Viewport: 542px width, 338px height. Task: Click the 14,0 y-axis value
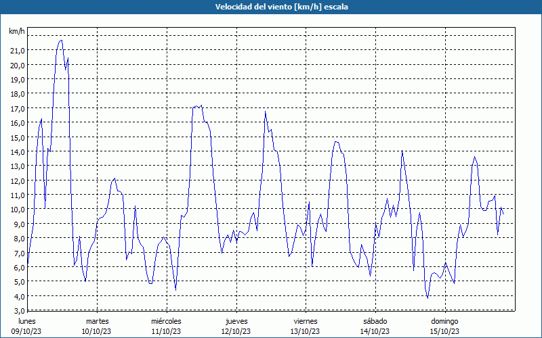coord(18,151)
